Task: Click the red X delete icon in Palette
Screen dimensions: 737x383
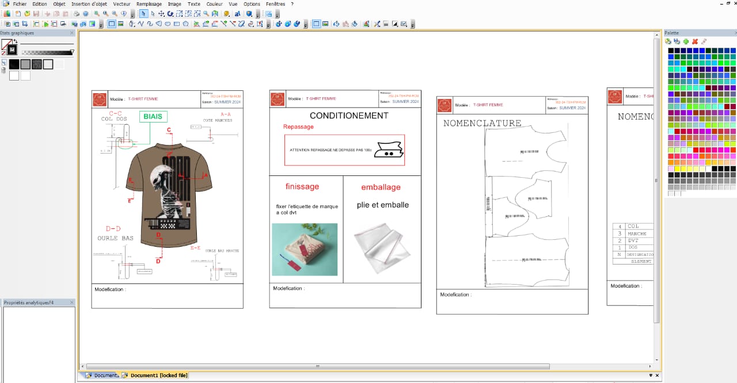Action: pos(695,41)
